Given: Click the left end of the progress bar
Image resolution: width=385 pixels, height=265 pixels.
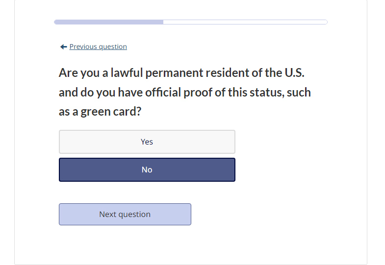Looking at the screenshot, I should coord(56,22).
